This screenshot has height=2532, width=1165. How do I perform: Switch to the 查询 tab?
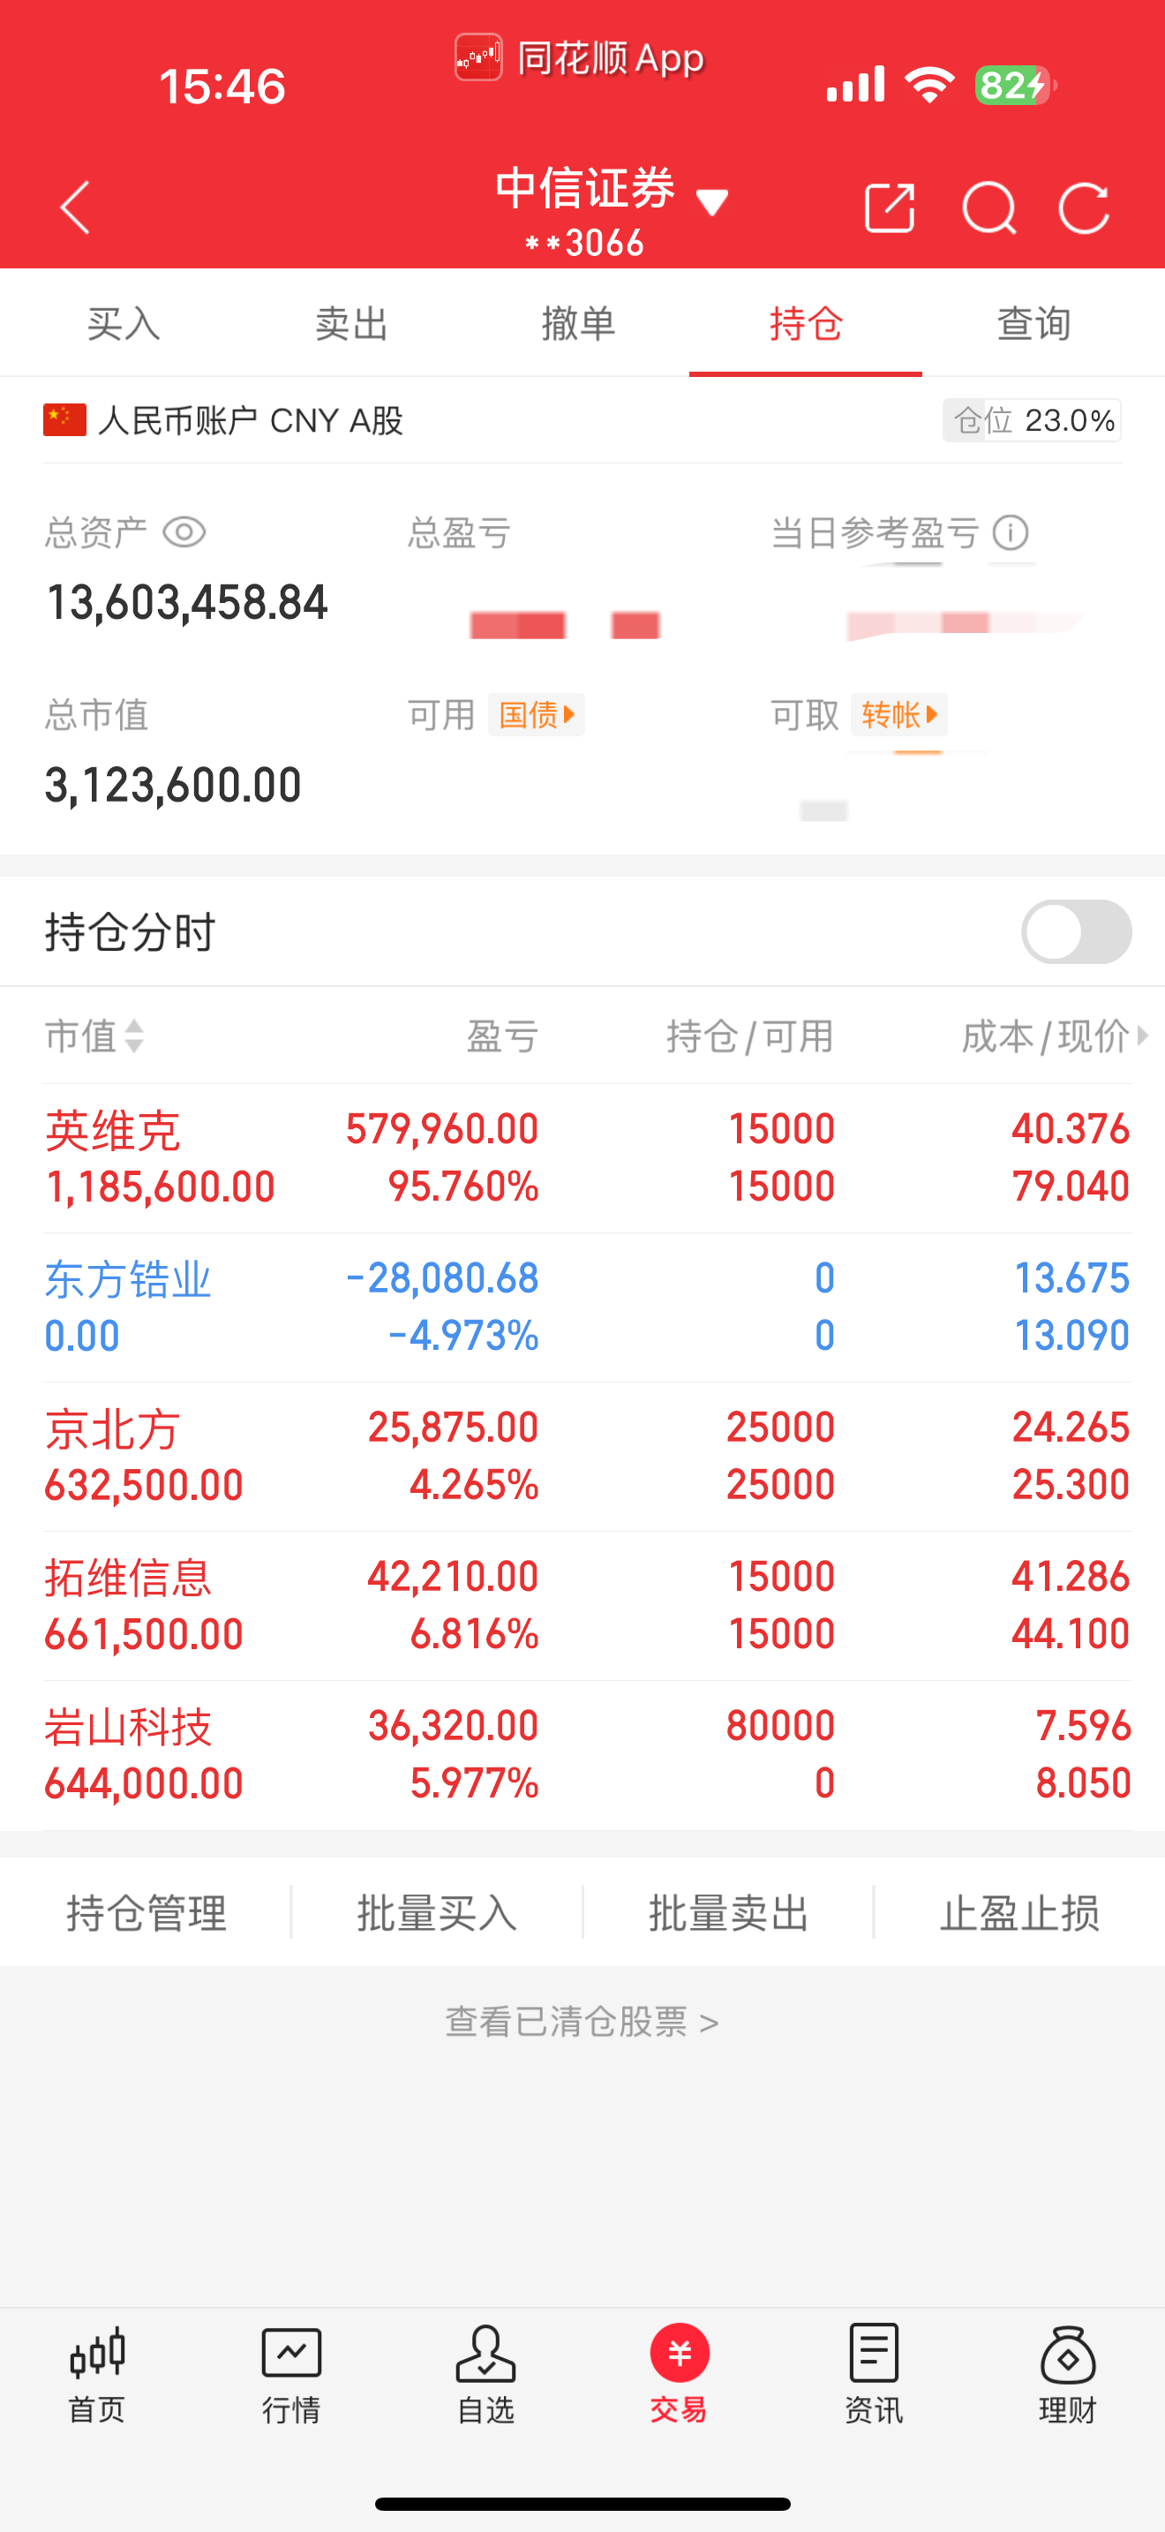pos(1034,323)
